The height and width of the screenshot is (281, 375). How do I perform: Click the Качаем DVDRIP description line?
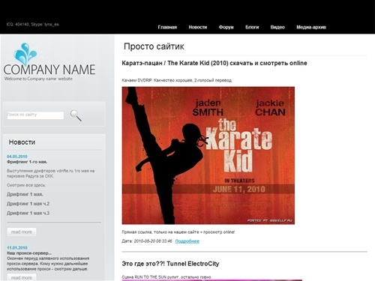coord(177,80)
